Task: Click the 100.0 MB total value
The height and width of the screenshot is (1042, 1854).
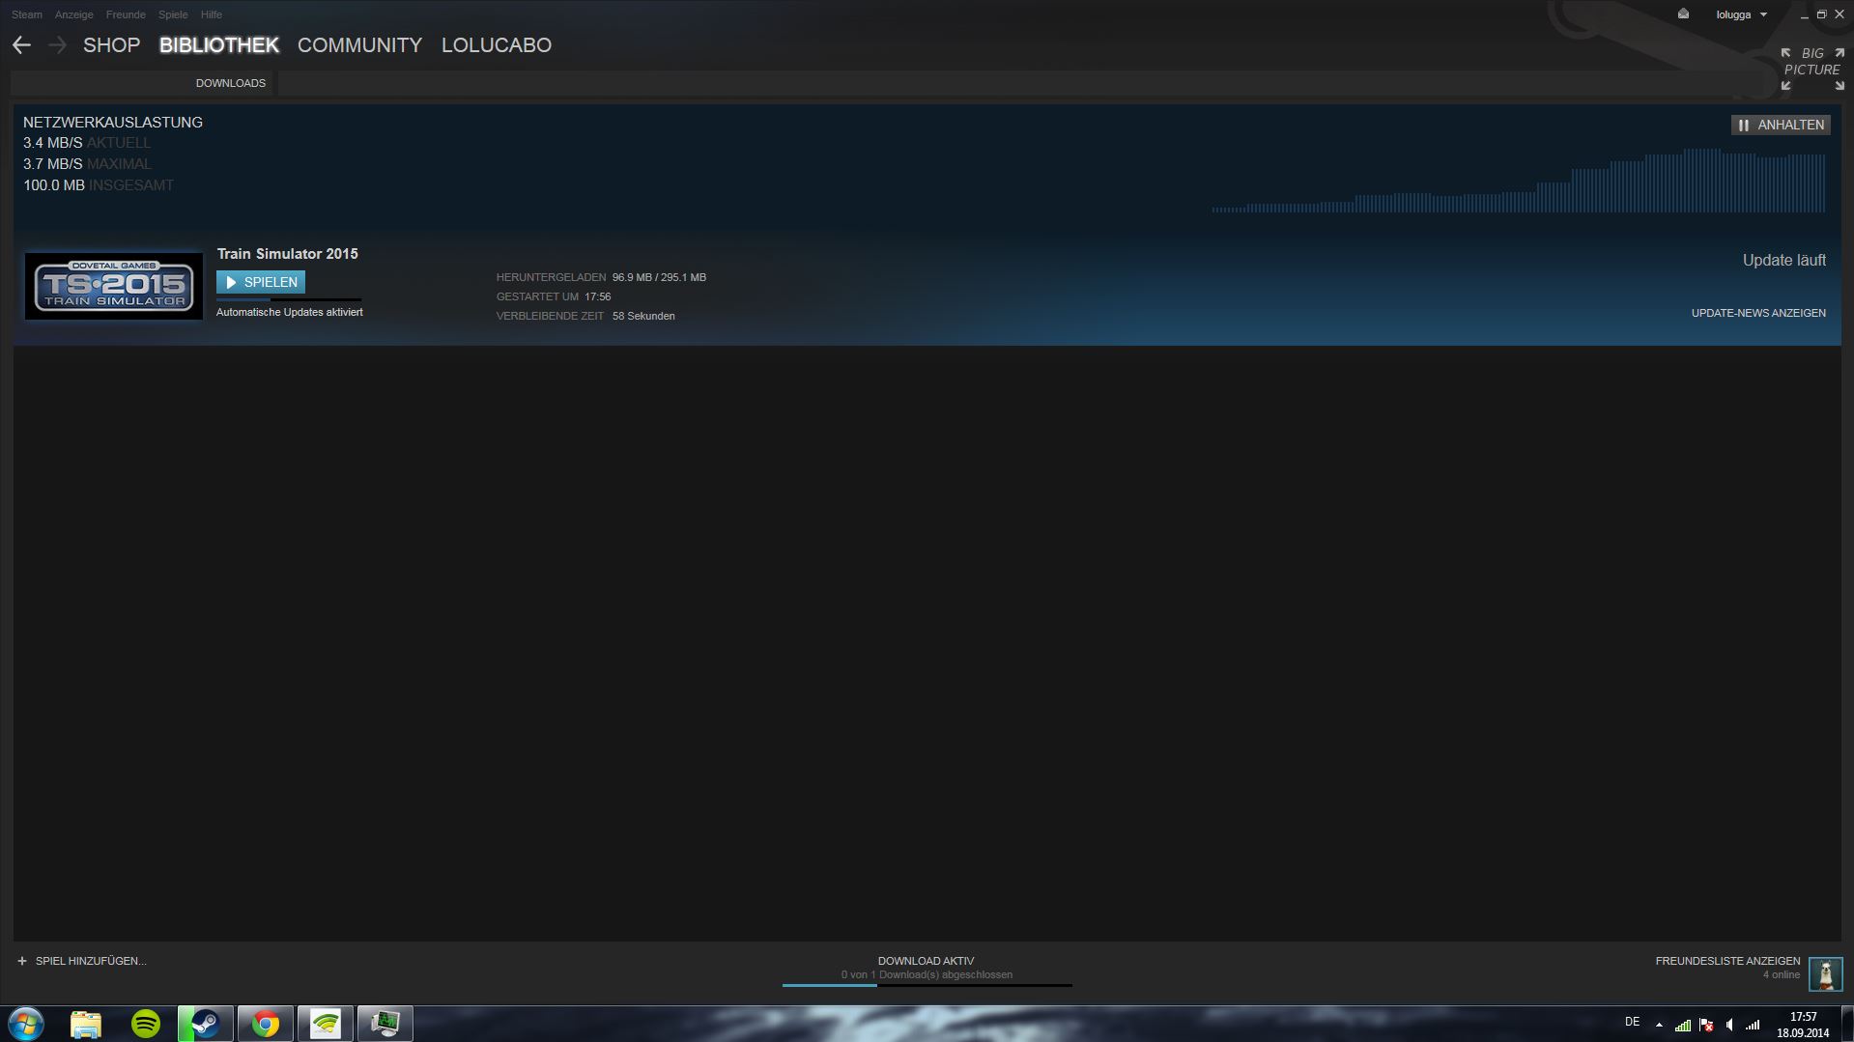Action: (54, 185)
